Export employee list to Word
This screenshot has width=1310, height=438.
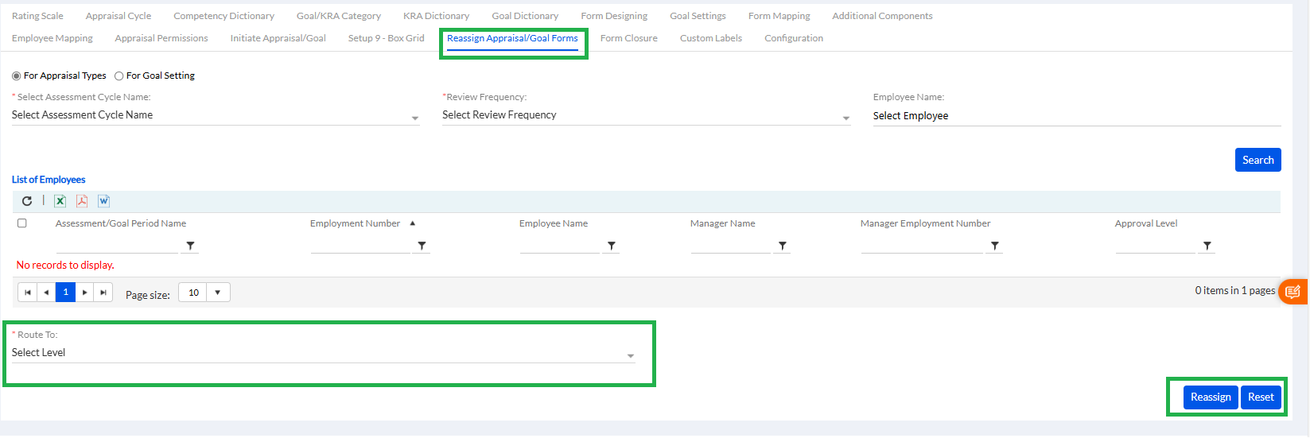pyautogui.click(x=103, y=201)
